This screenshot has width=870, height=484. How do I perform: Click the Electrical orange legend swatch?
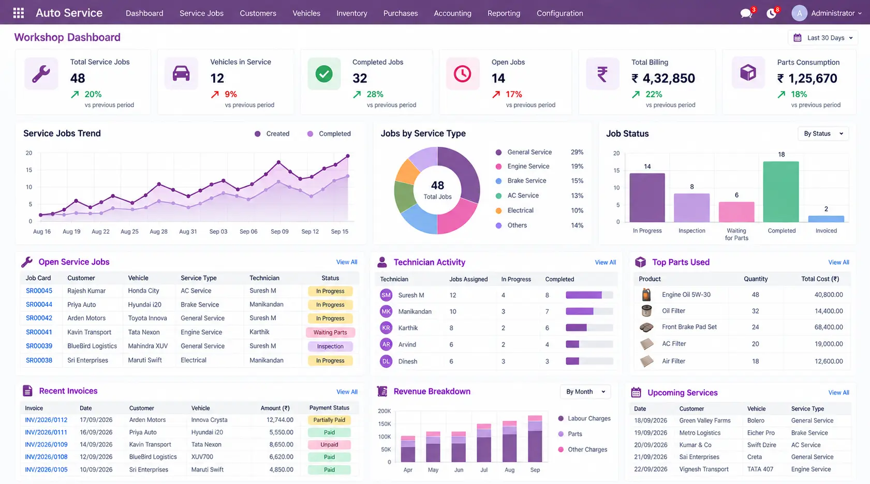pyautogui.click(x=498, y=211)
